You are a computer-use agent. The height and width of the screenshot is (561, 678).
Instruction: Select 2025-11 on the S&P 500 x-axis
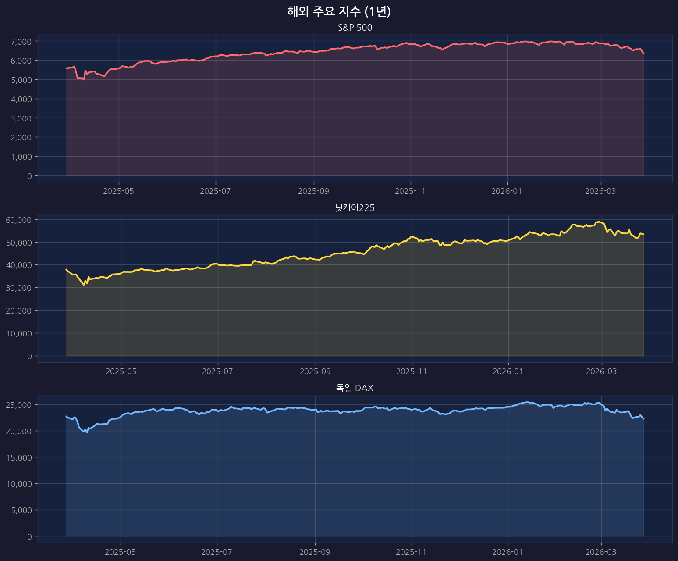coord(410,191)
